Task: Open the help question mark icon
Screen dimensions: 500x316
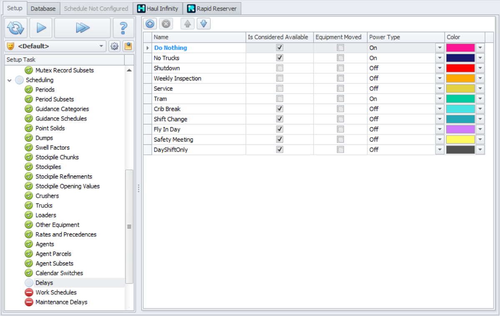Action: click(123, 28)
